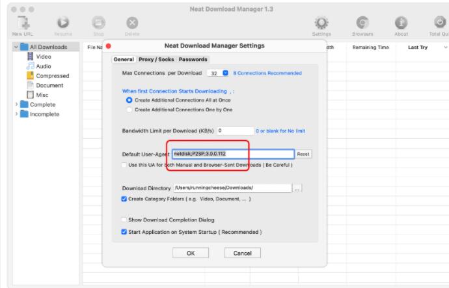Click the Remaining Time column header
Image resolution: width=449 pixels, height=288 pixels.
(x=370, y=48)
